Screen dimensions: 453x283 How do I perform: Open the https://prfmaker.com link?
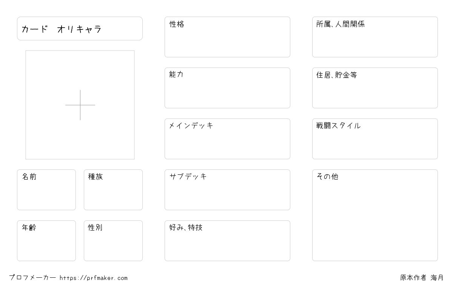click(x=94, y=278)
